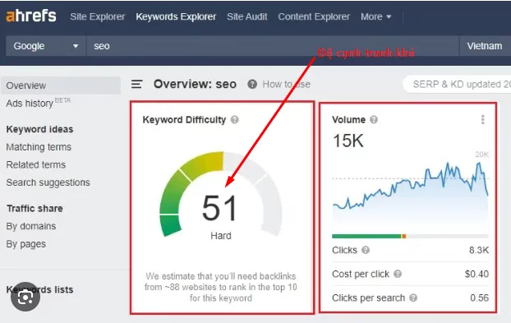
Task: Click the Cost per click help icon
Action: (398, 274)
